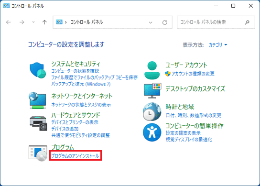Open システムとセキュリティ category

coord(76,64)
